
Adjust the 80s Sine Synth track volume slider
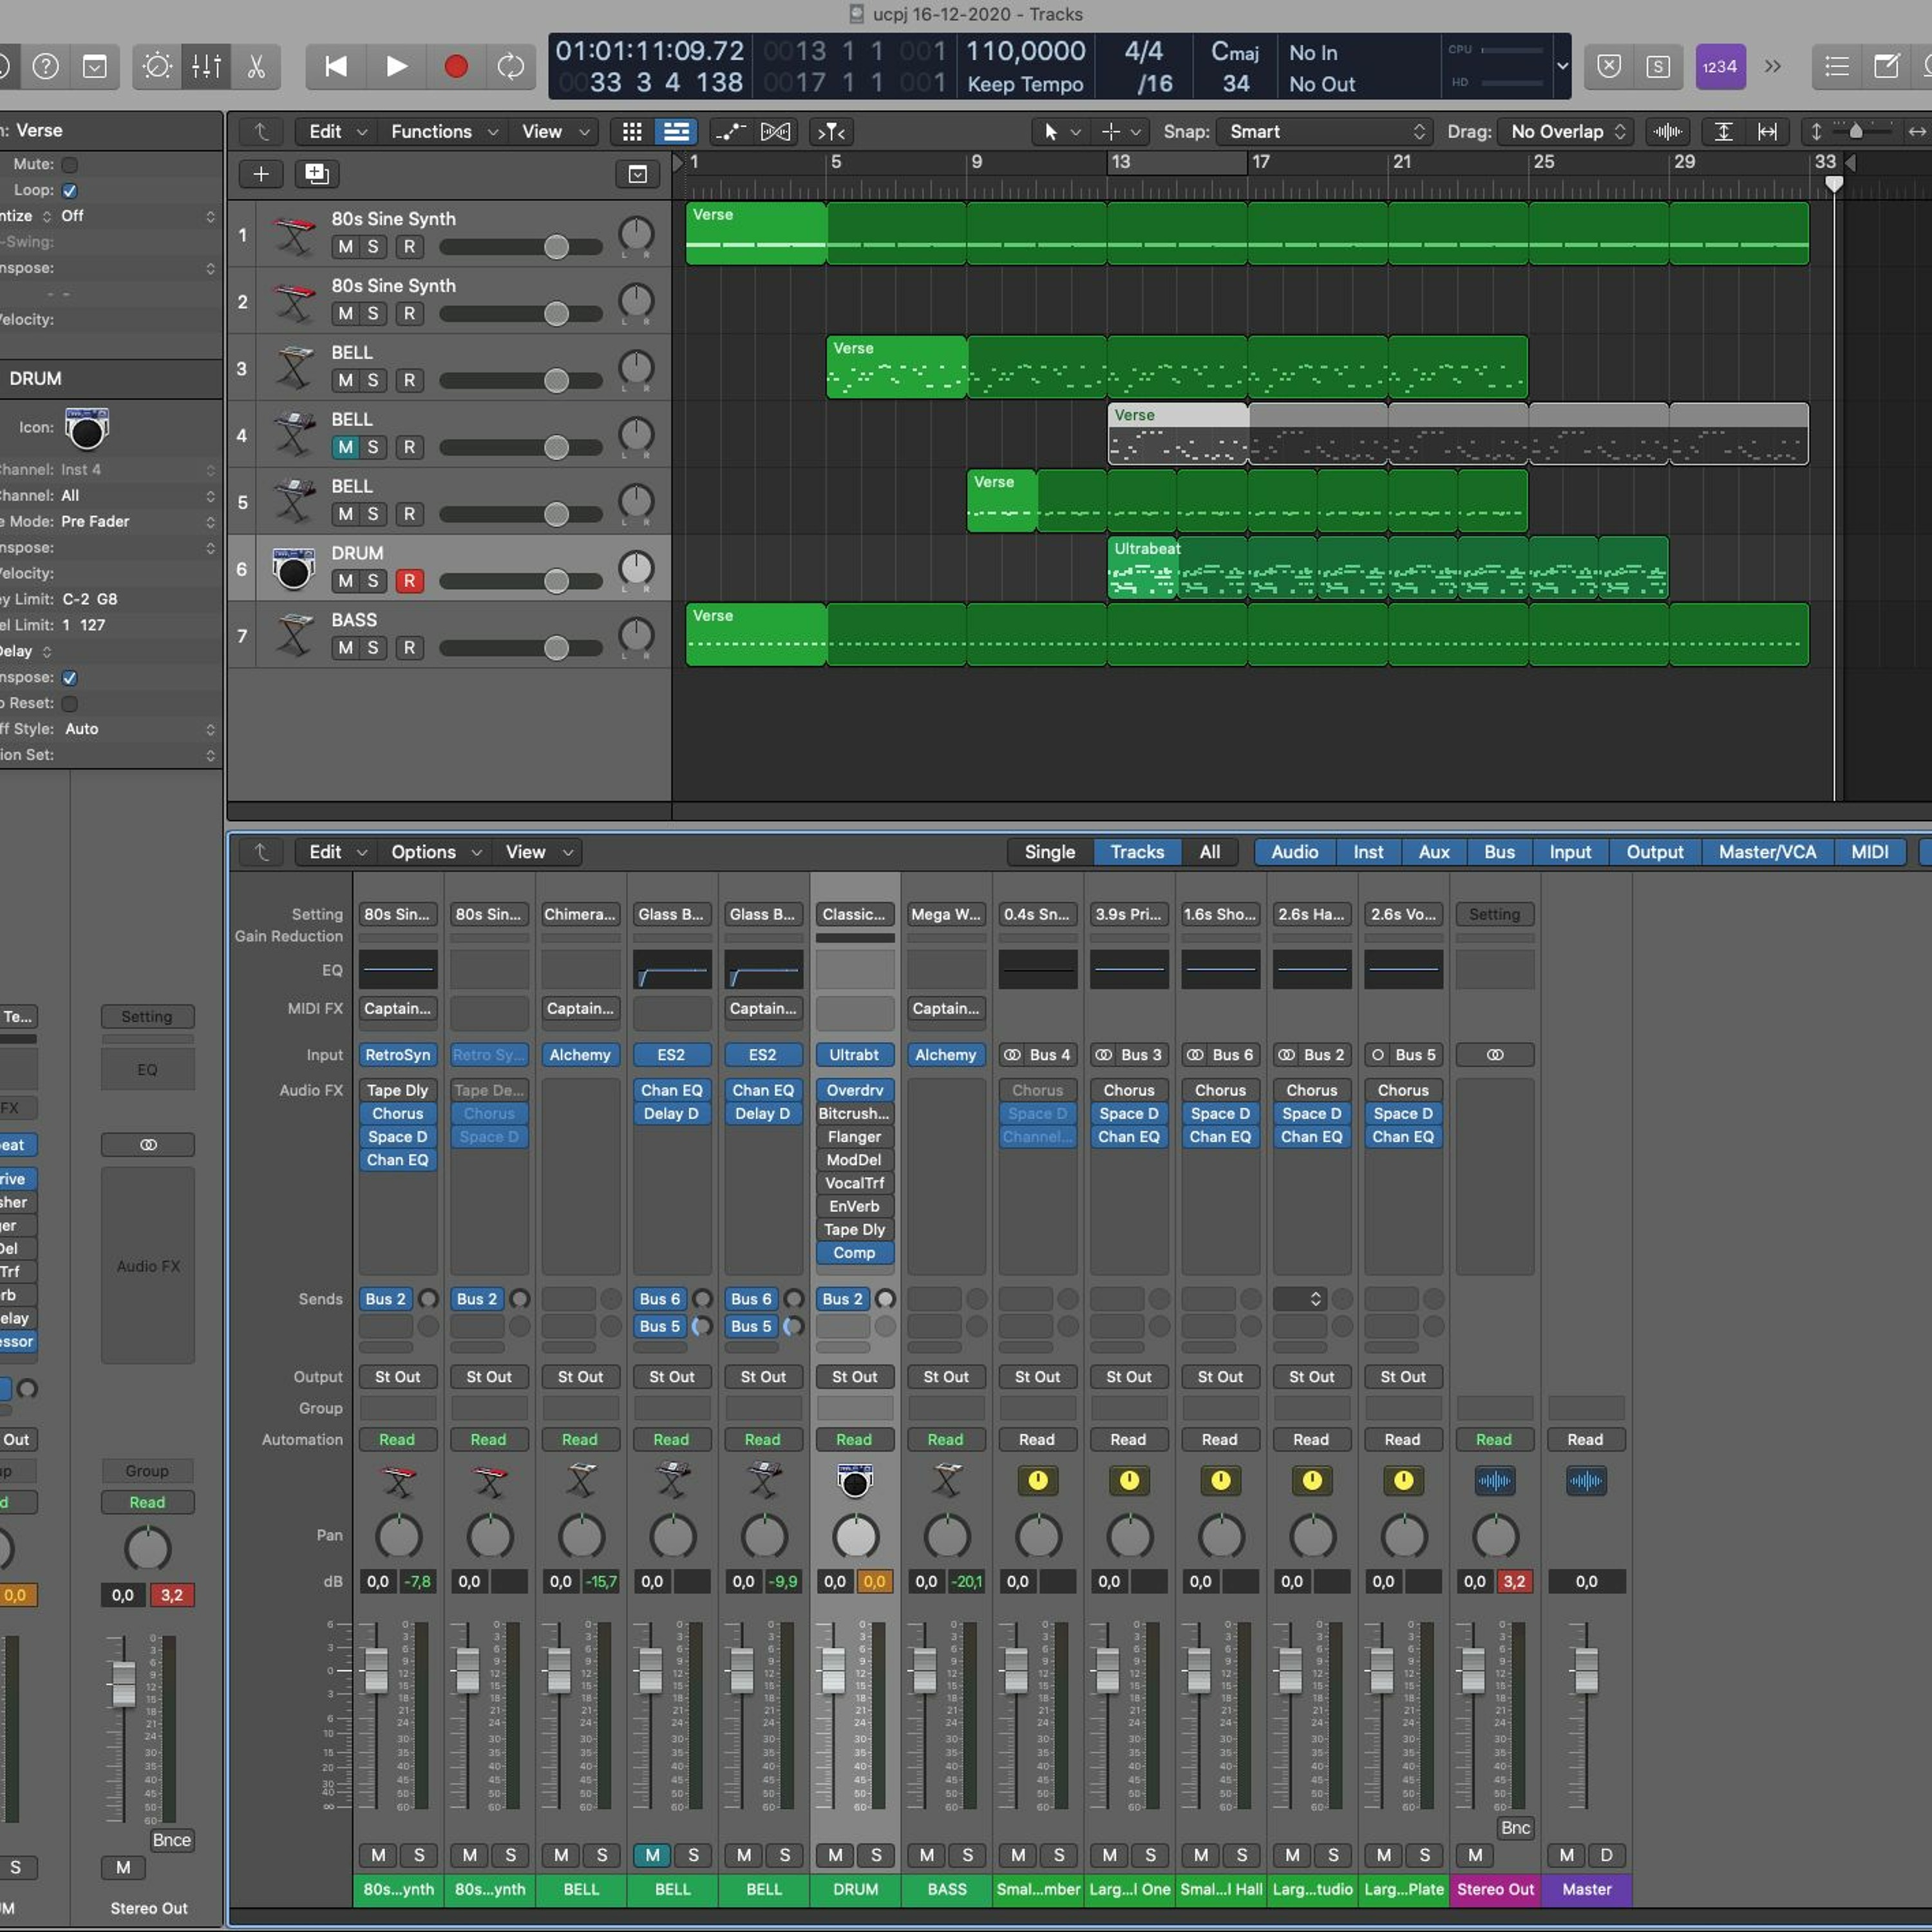[556, 247]
